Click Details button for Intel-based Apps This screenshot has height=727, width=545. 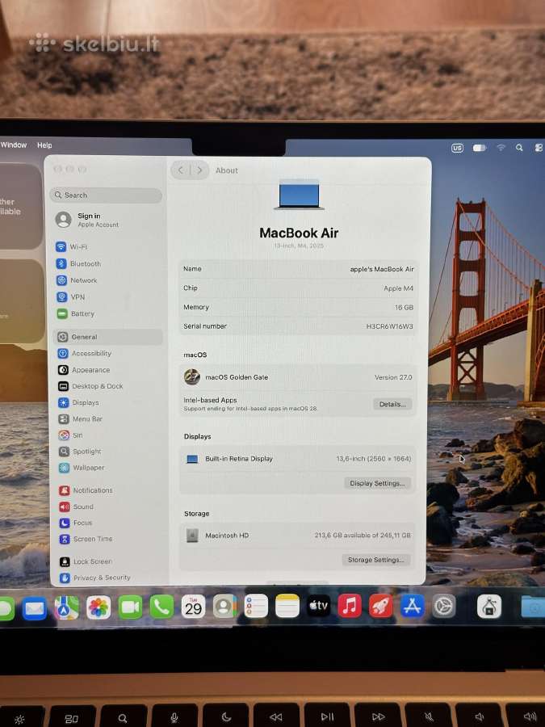coord(392,405)
